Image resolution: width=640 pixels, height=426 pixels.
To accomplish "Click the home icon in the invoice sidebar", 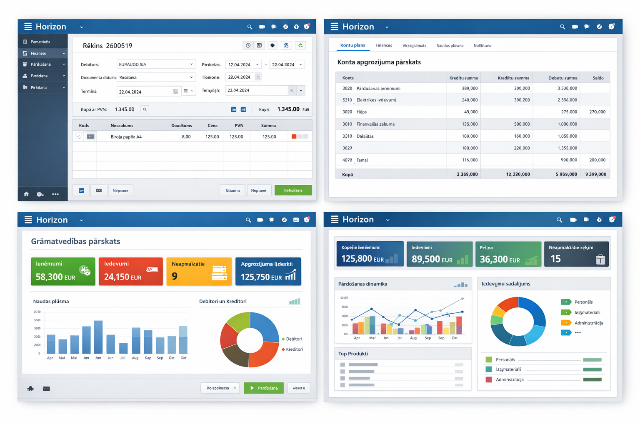I will (26, 194).
